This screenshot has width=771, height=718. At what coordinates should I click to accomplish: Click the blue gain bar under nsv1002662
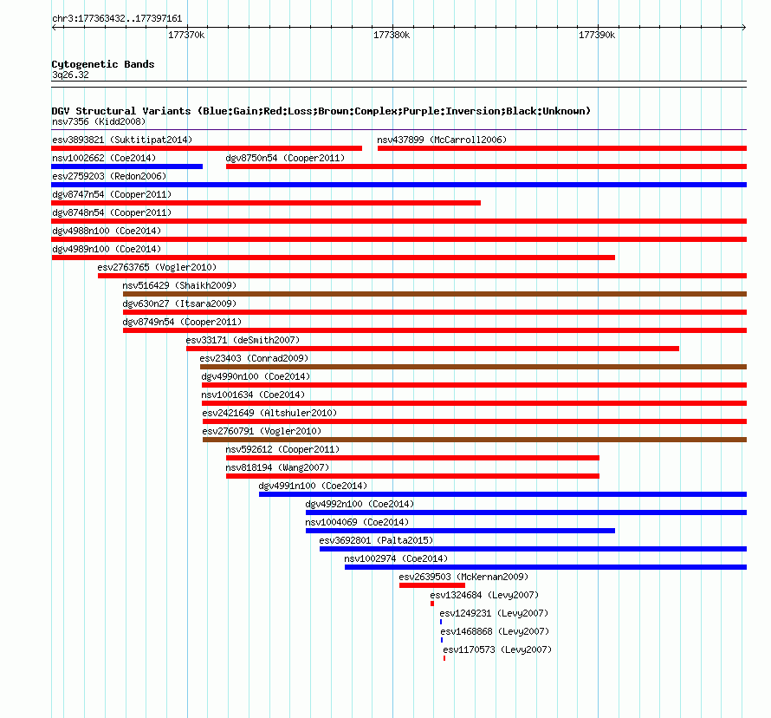[x=126, y=166]
